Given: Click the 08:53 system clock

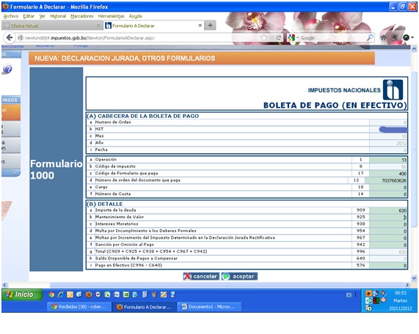Looking at the screenshot, I should tap(401, 293).
